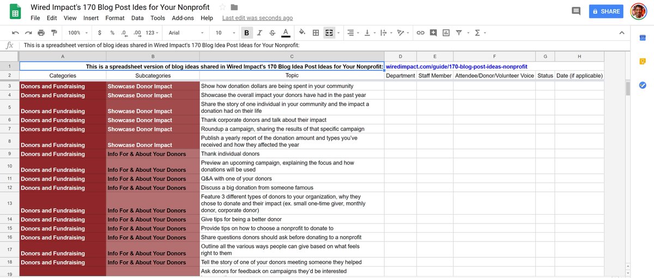Click the formula bar text
This screenshot has width=654, height=278.
[x=162, y=45]
